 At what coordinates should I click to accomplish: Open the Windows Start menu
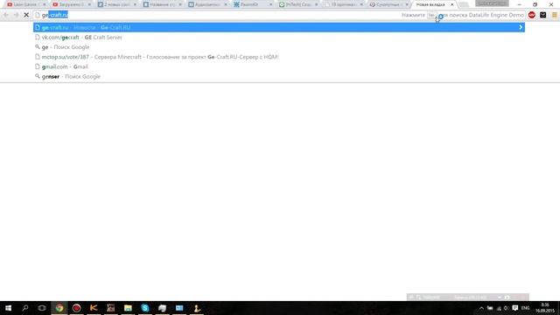tap(8, 308)
